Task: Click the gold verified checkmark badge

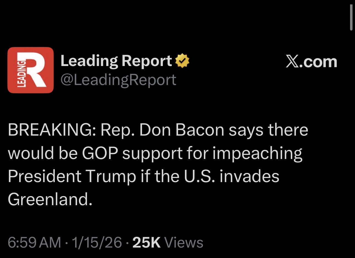Action: click(x=183, y=61)
